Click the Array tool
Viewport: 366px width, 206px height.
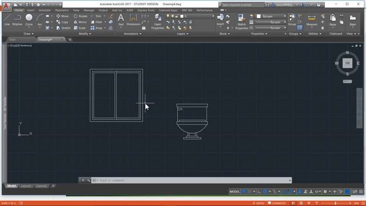point(97,28)
